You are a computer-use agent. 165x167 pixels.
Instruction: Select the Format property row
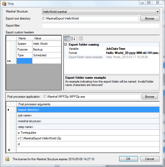point(112,53)
